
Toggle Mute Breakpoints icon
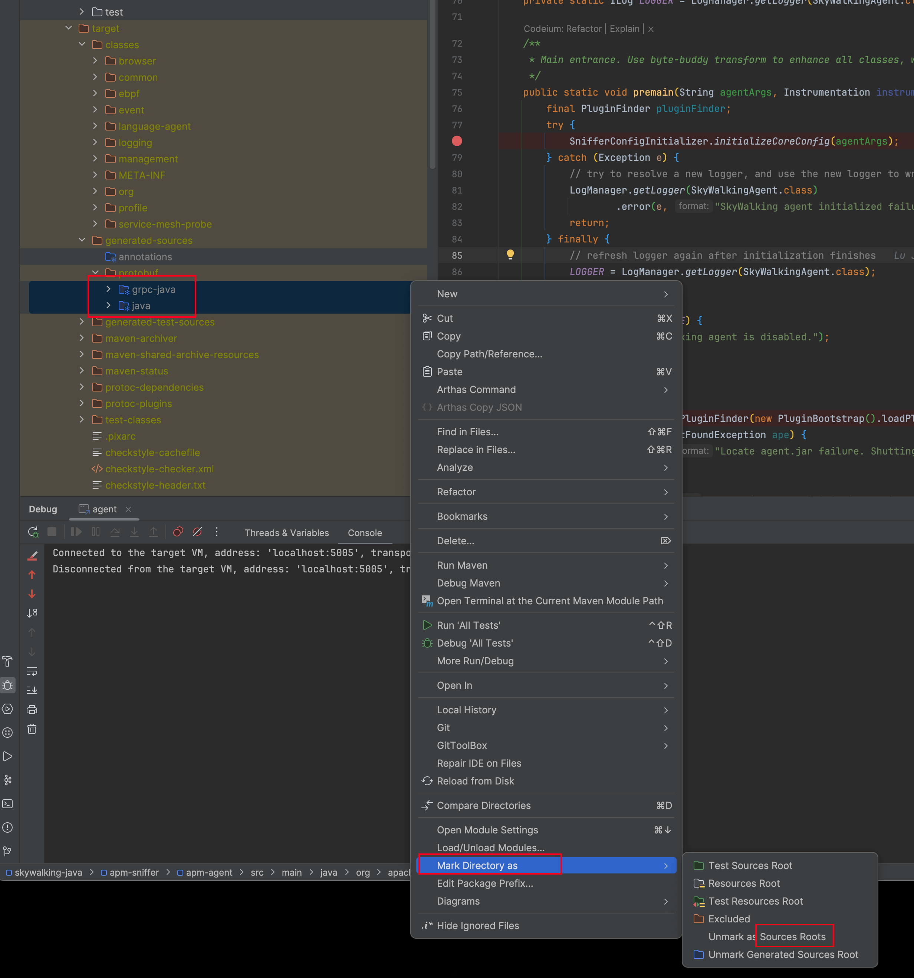pyautogui.click(x=197, y=532)
